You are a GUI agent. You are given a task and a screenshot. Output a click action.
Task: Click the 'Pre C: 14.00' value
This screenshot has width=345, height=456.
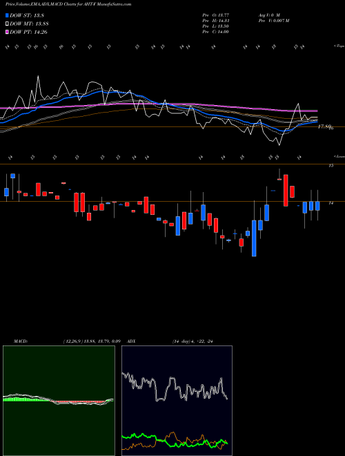[216, 32]
